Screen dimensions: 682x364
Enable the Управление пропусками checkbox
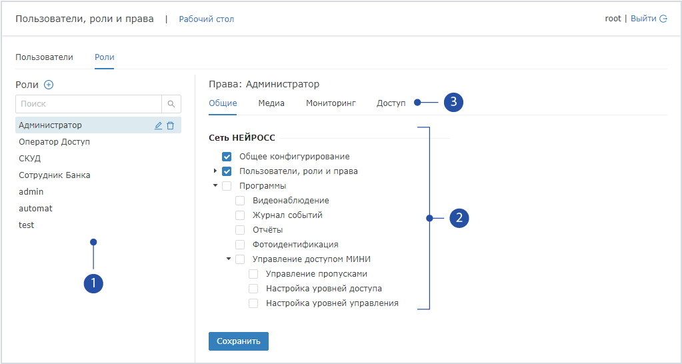[x=253, y=274]
